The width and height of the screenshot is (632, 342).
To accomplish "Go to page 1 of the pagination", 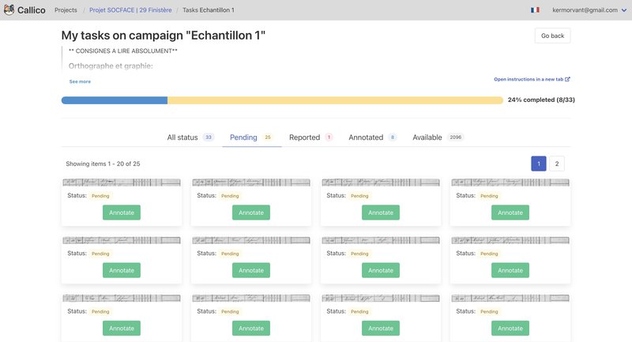I will click(x=539, y=163).
